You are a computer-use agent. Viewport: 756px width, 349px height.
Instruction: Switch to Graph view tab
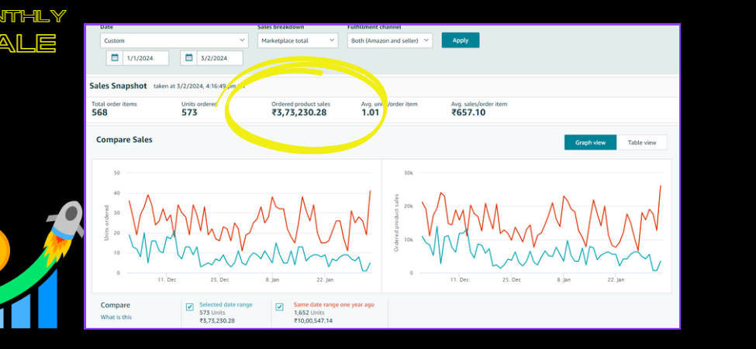590,142
